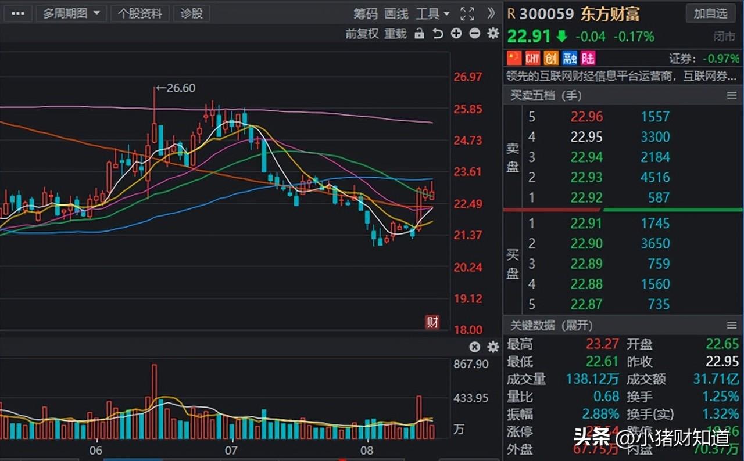Screen dimensions: 744x461
Task: Click sell level 4 price 22.95
Action: tap(586, 137)
